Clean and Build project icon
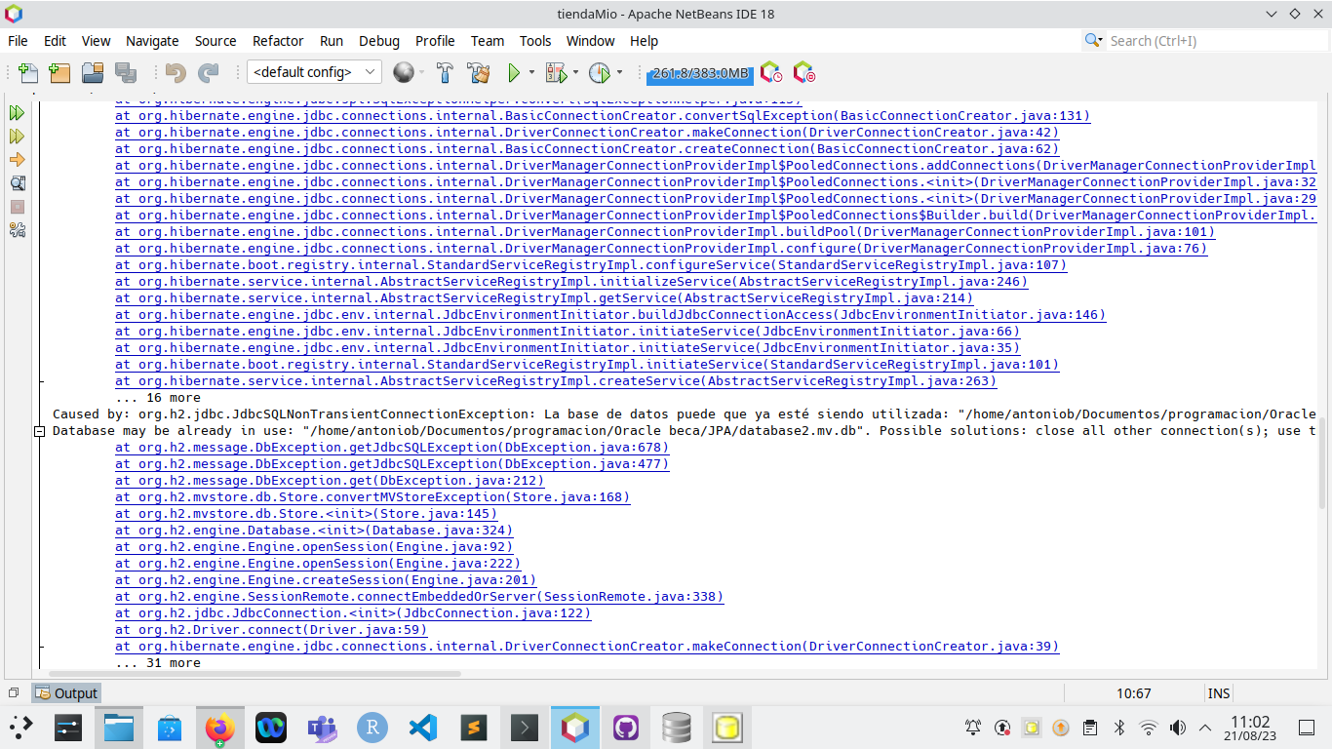The height and width of the screenshot is (749, 1332). coord(478,72)
